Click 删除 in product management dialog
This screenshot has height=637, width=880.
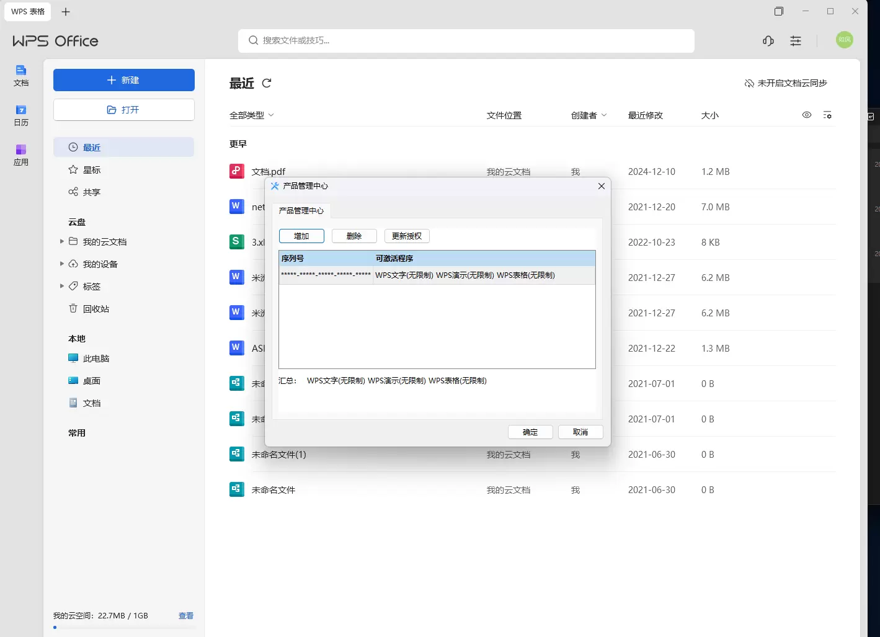[x=354, y=236]
